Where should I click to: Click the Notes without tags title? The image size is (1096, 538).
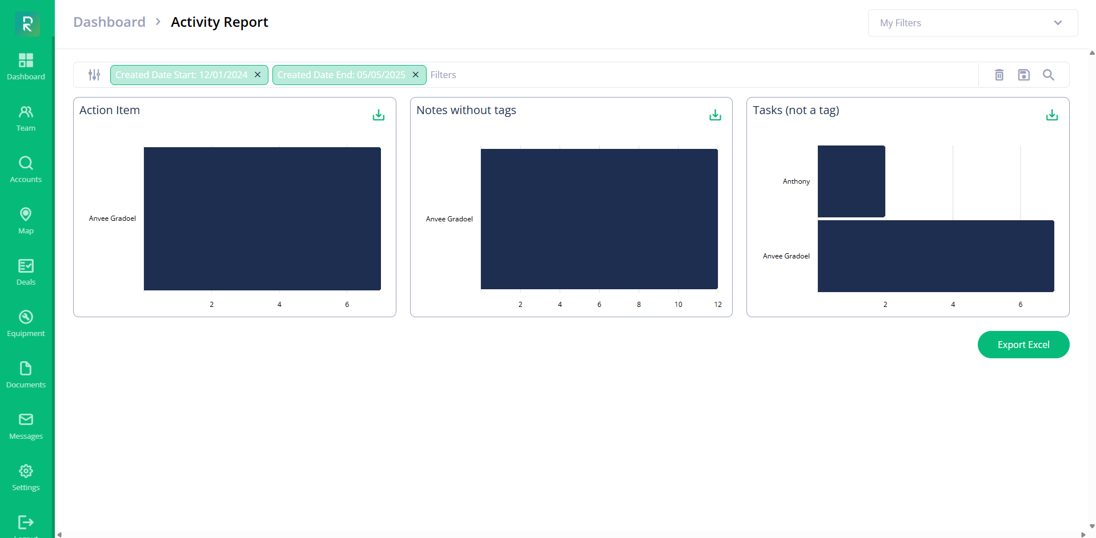point(466,110)
